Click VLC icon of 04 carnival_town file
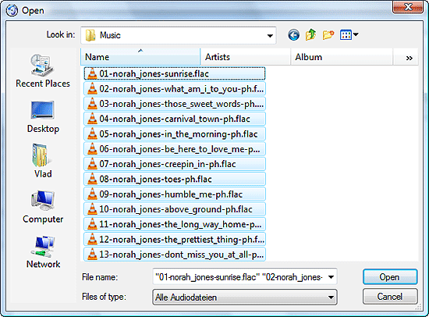This screenshot has width=429, height=317. 92,119
